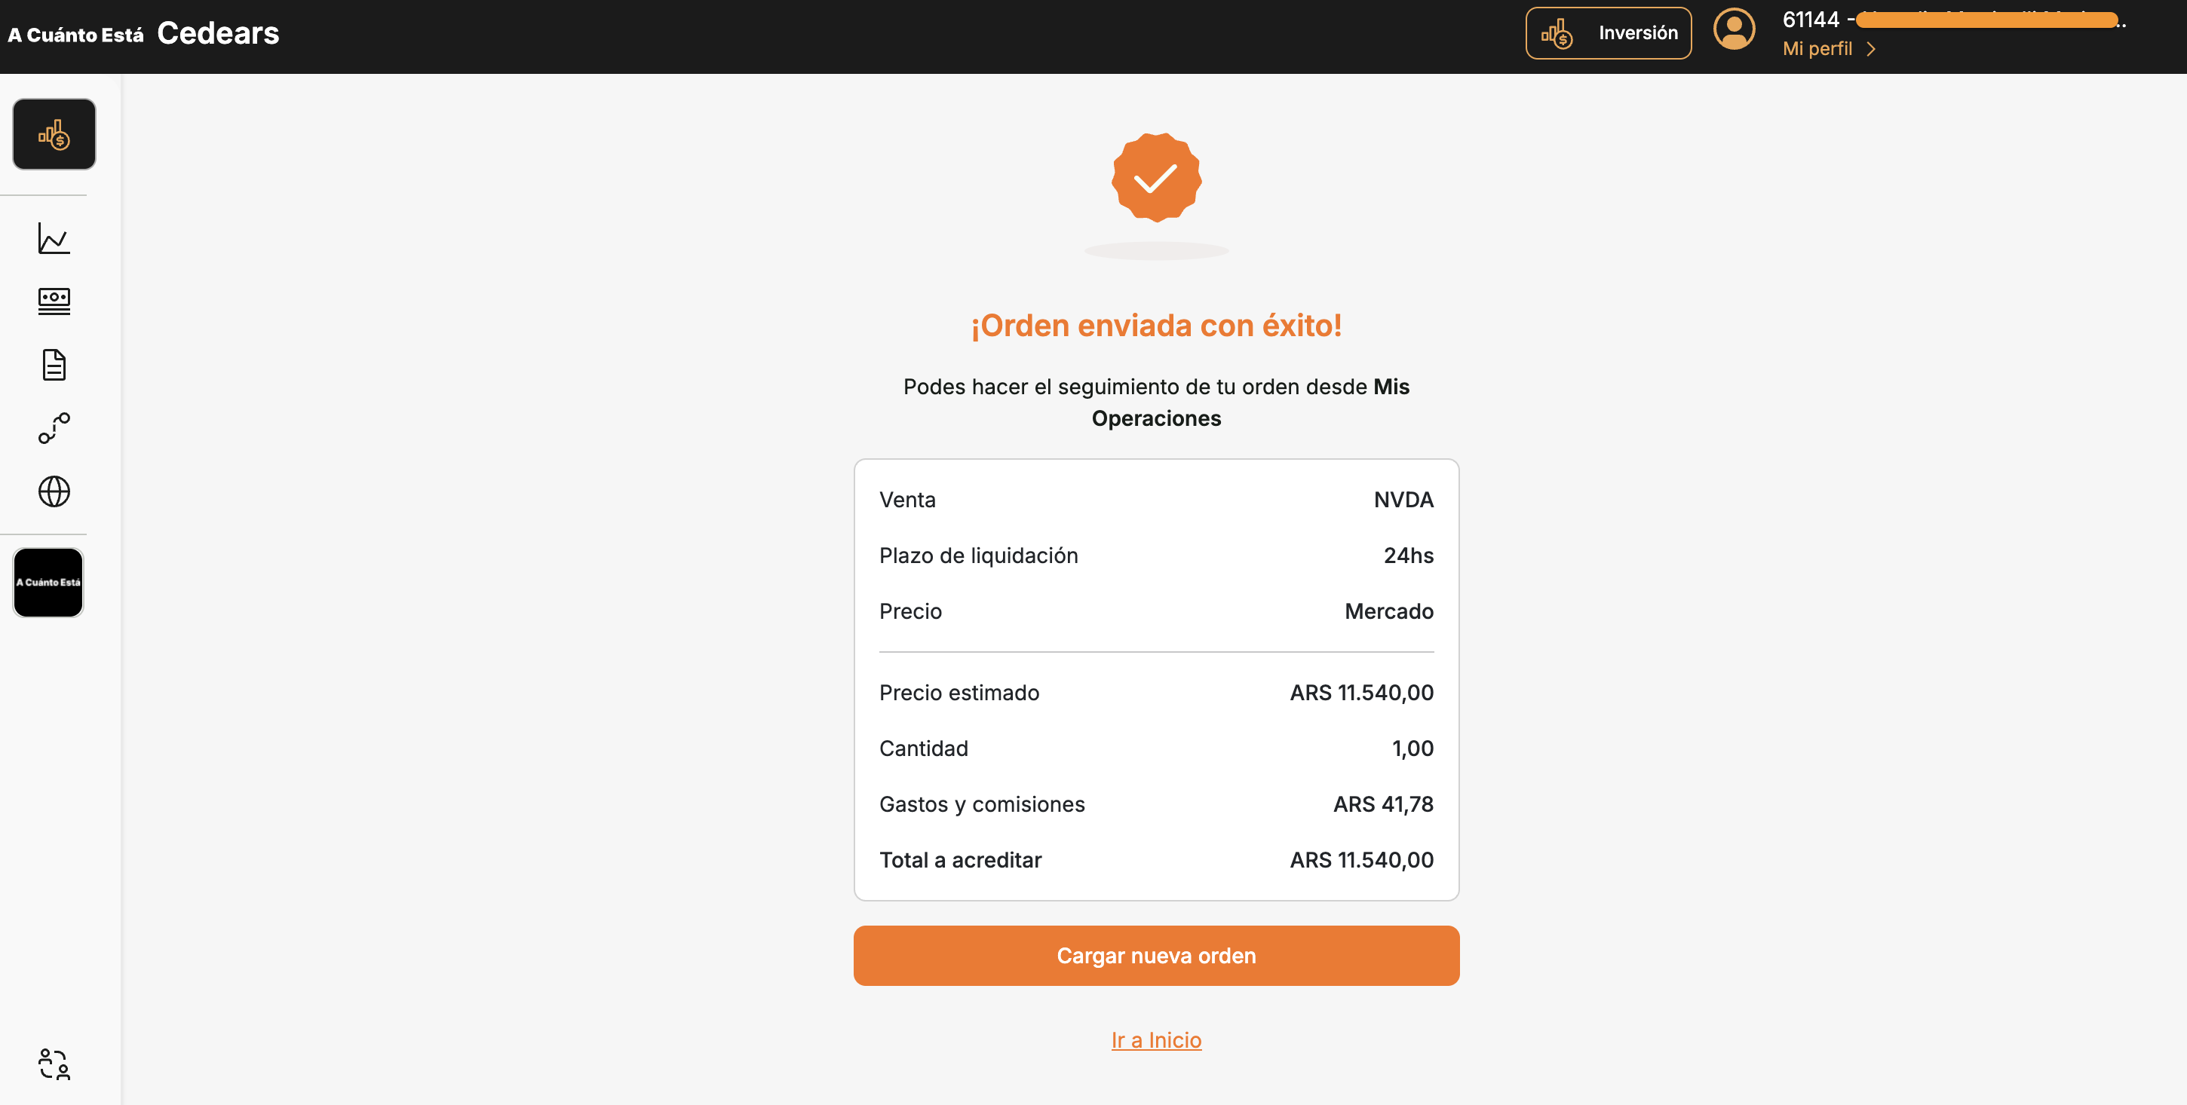The height and width of the screenshot is (1105, 2187).
Task: Click the A Cuánto Está header logo
Action: click(75, 35)
